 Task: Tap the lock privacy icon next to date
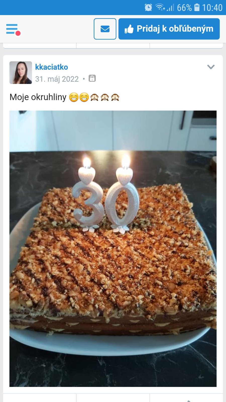tap(92, 78)
